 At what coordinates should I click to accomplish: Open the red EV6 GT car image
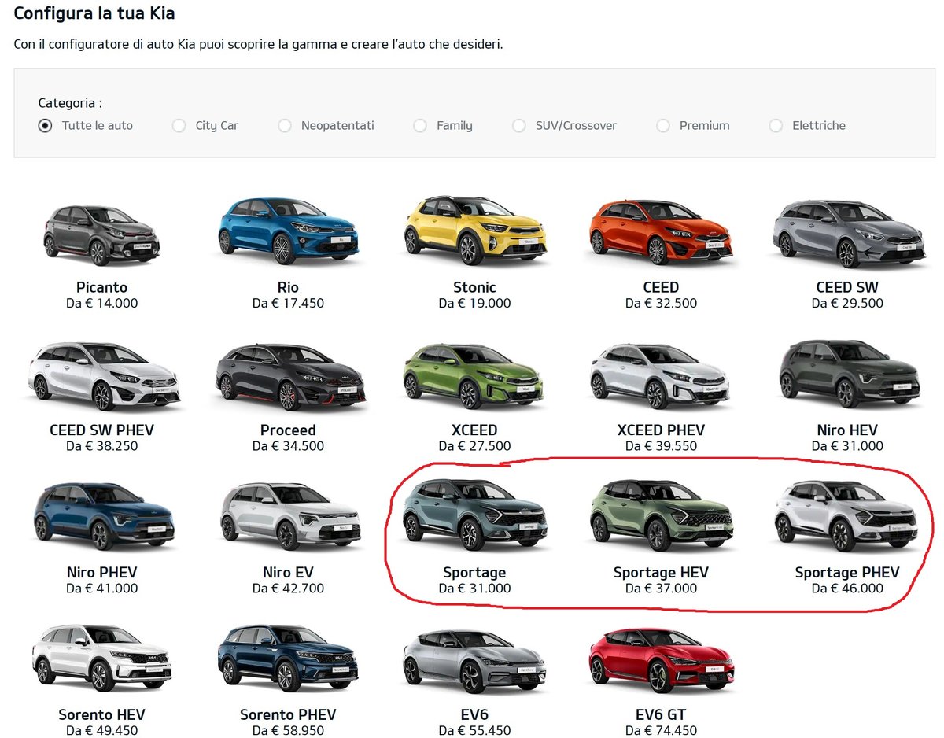click(x=661, y=661)
